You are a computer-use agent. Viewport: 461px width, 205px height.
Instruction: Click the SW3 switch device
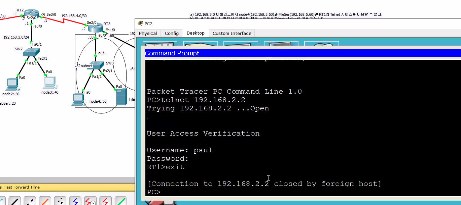96,65
